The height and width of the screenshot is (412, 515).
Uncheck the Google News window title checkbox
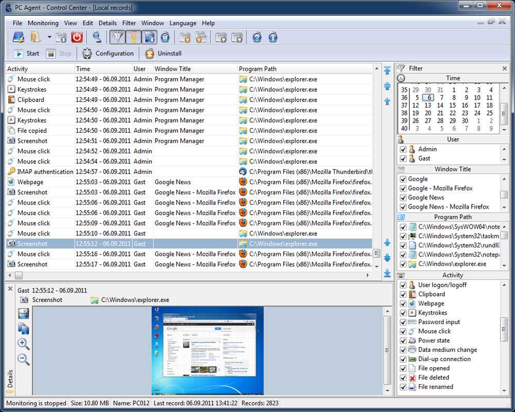point(403,198)
